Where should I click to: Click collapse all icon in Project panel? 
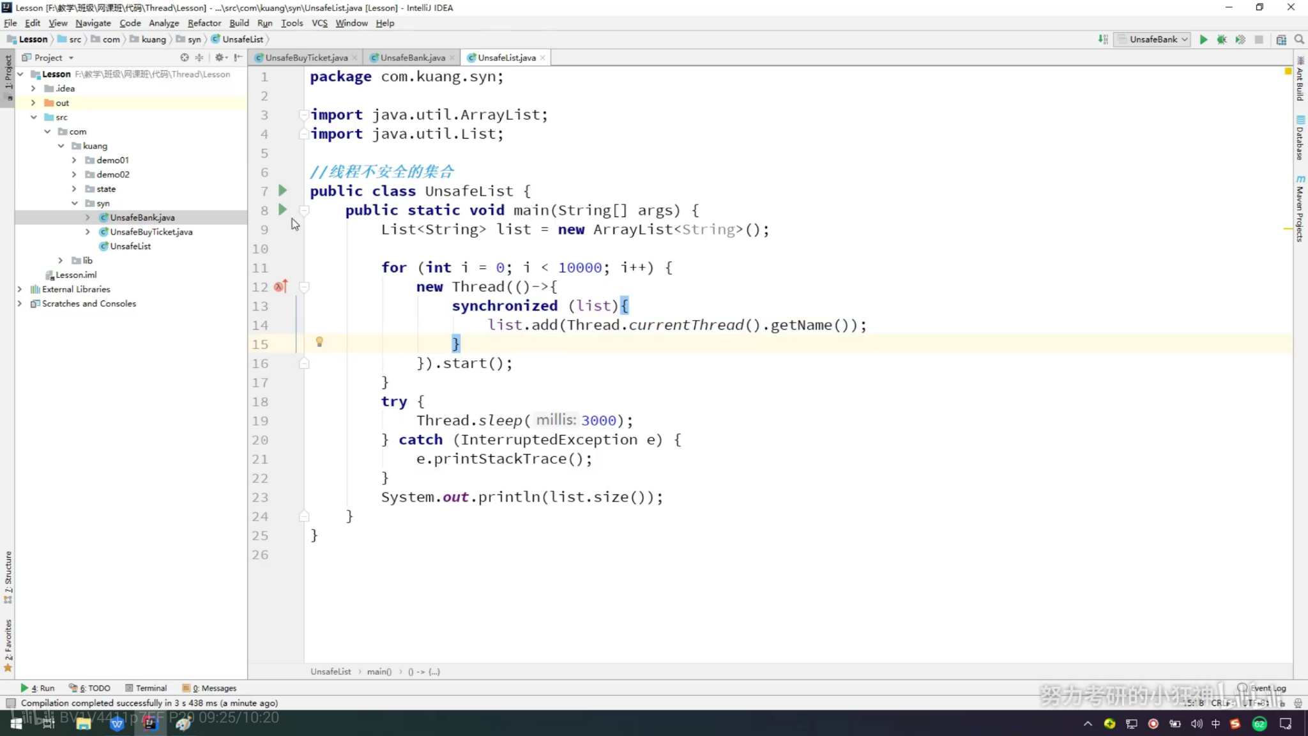point(199,57)
